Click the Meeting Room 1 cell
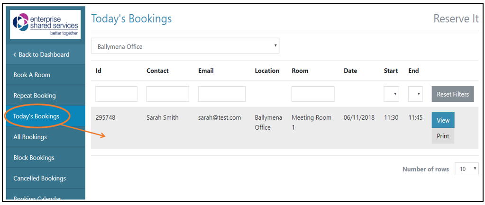The image size is (485, 205). click(311, 122)
